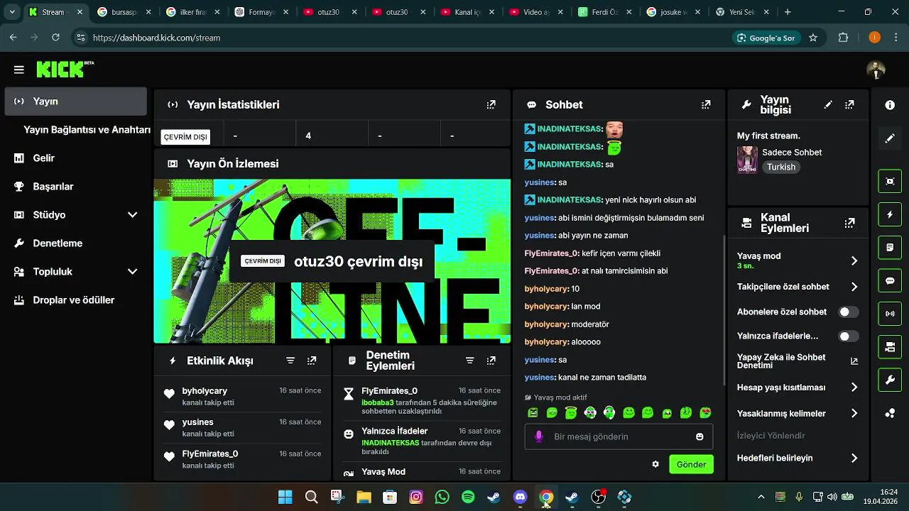The width and height of the screenshot is (909, 511).
Task: Click INADINATEKSAS username in Yalnızca İfadeler entry
Action: (390, 442)
